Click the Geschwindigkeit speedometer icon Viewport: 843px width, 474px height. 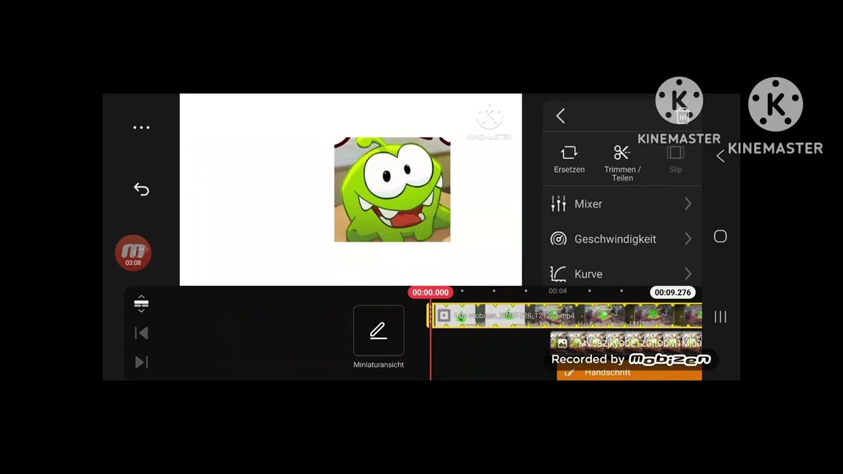(558, 239)
